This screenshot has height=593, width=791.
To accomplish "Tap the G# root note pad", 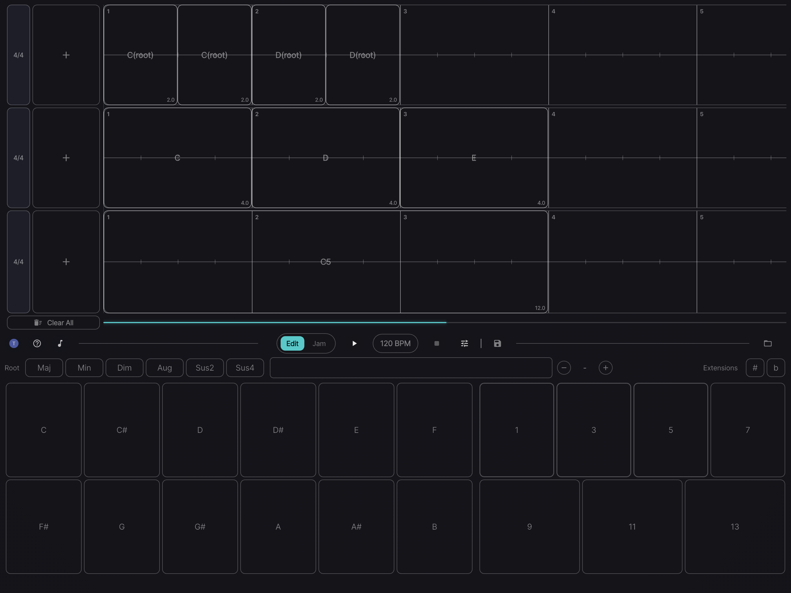I will [x=200, y=526].
